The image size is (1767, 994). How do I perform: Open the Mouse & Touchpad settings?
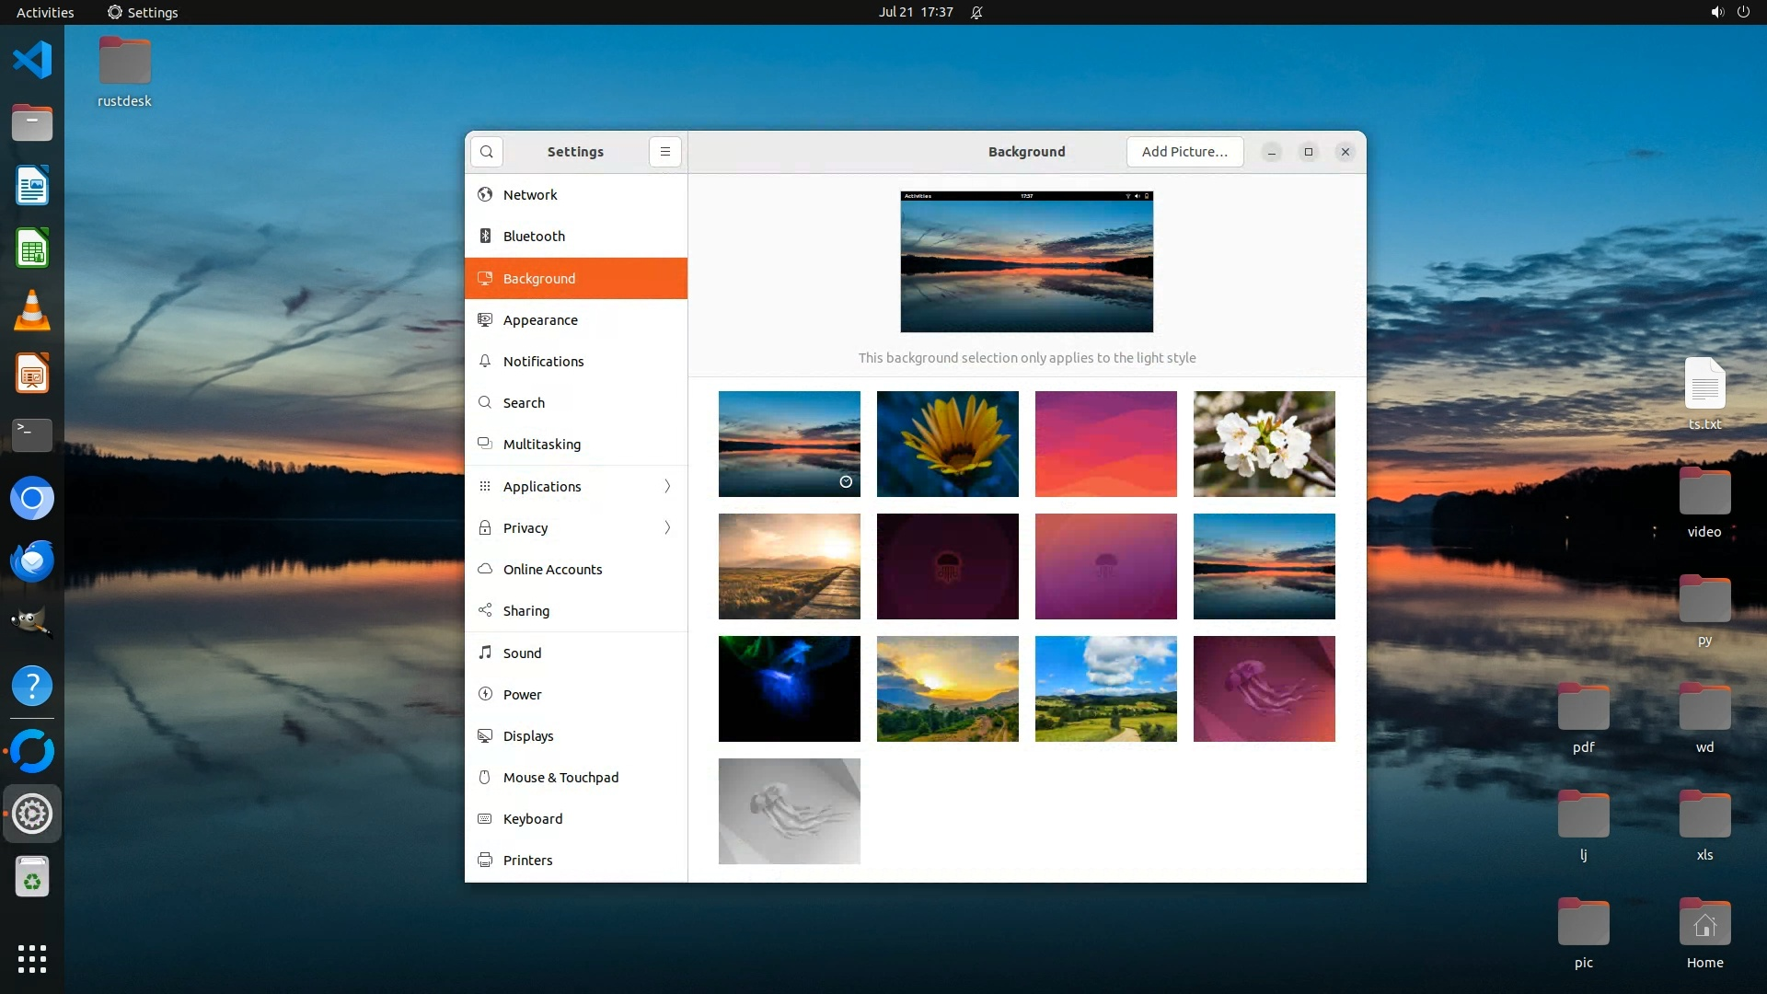point(560,777)
